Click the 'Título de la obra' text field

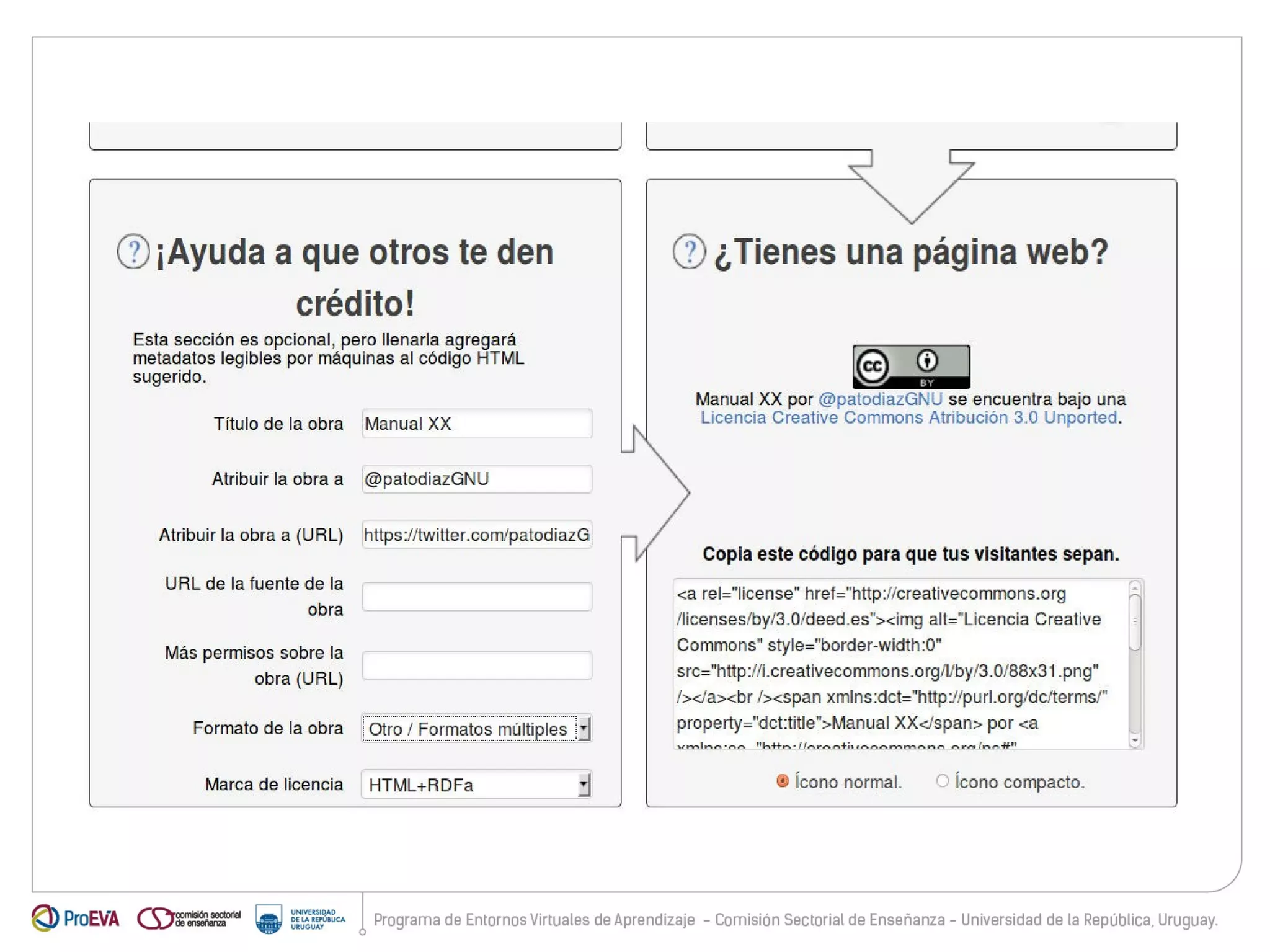coord(476,424)
